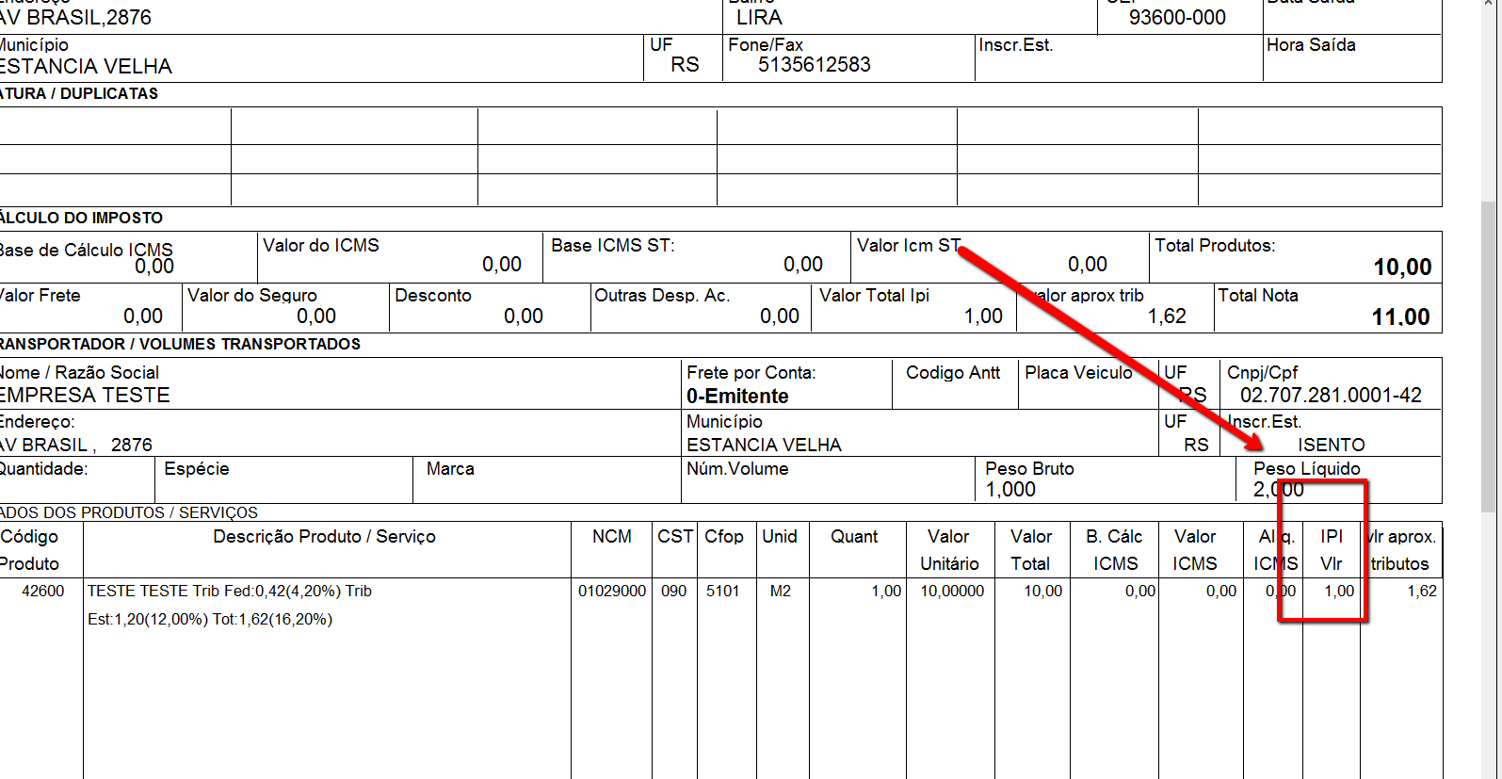The height and width of the screenshot is (779, 1502).
Task: Click the Espécie field label
Action: 197,469
